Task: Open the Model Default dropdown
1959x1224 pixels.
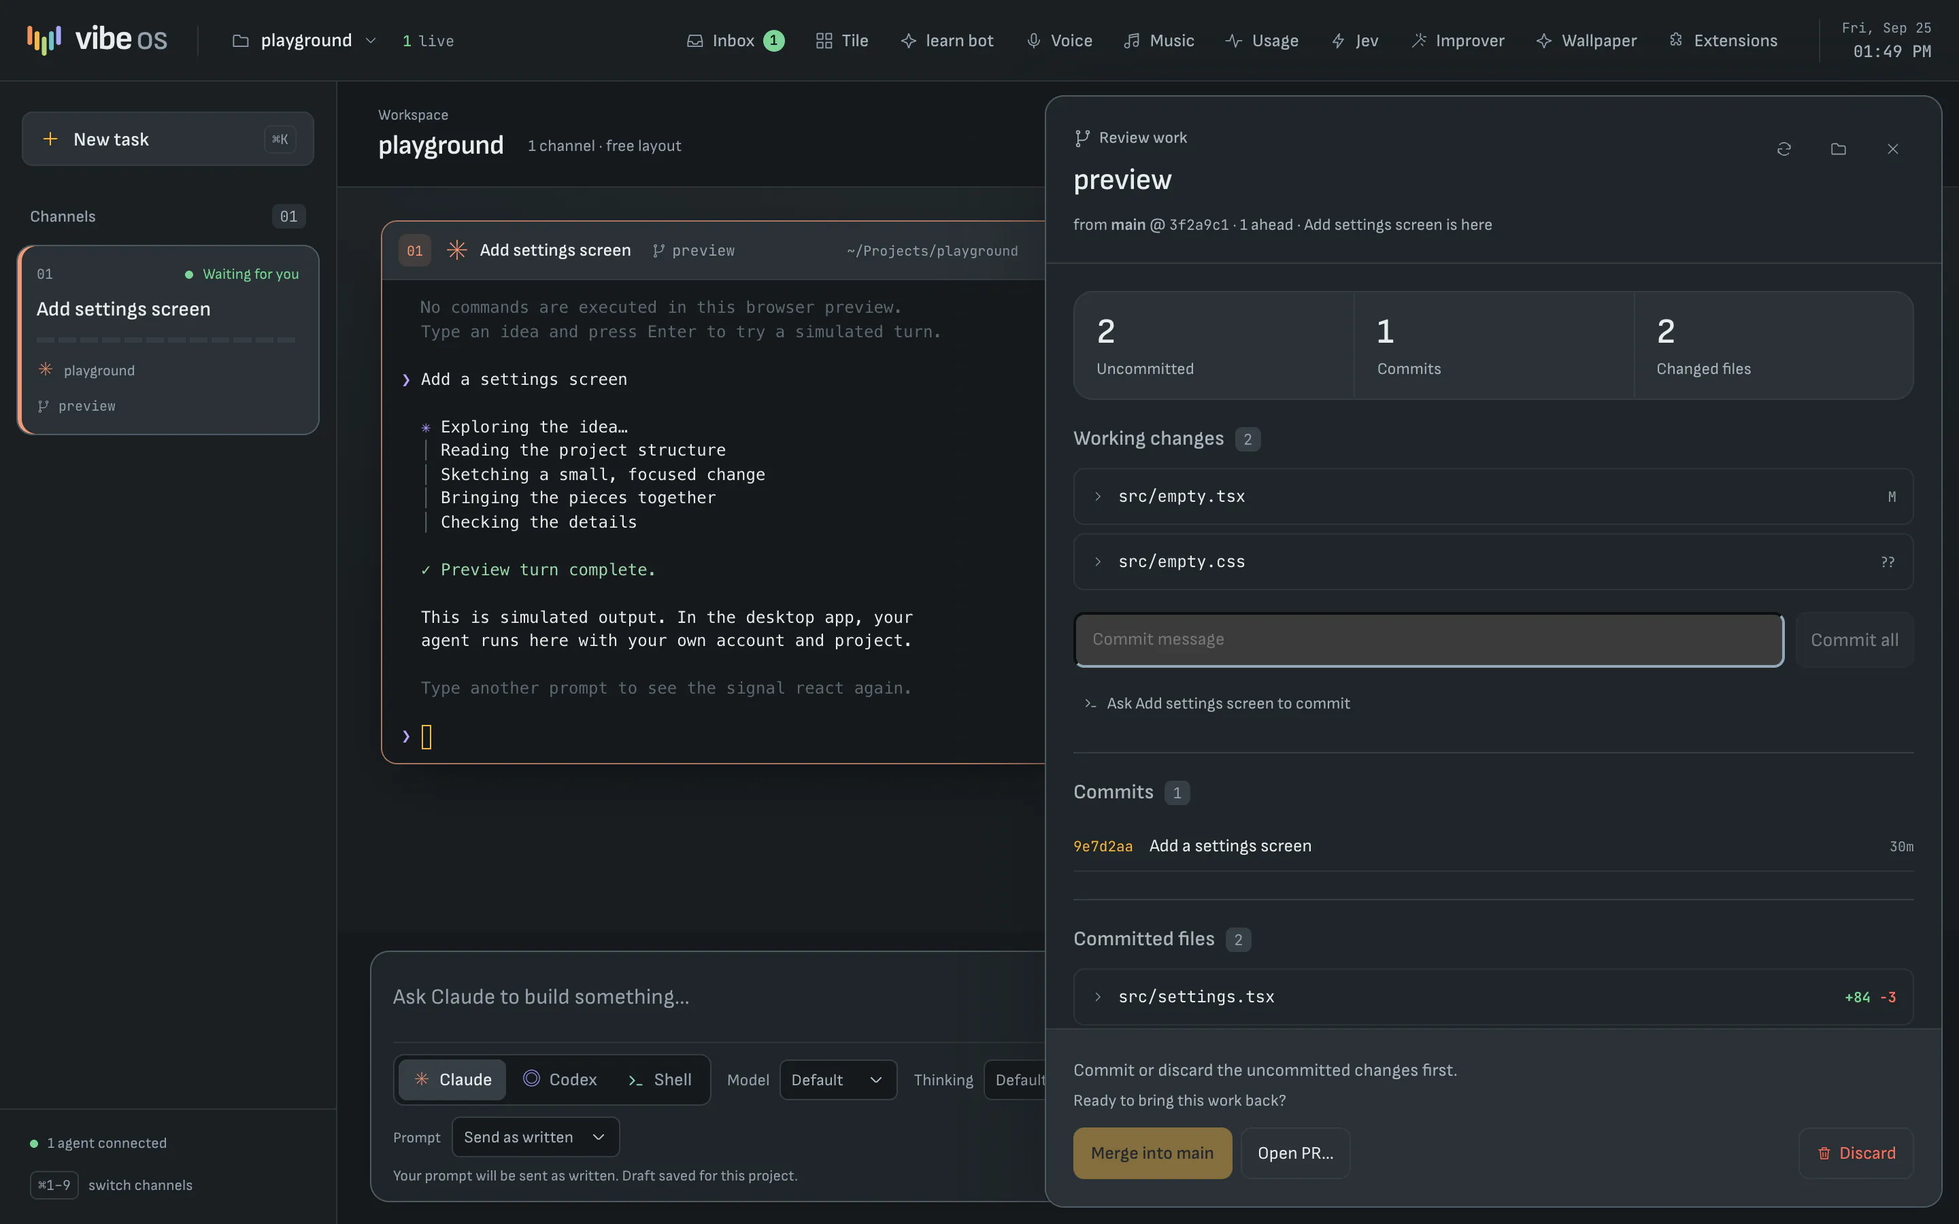Action: pos(838,1080)
